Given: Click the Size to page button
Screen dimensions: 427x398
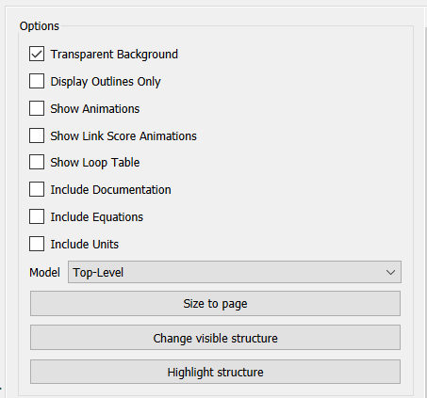Looking at the screenshot, I should click(x=215, y=304).
